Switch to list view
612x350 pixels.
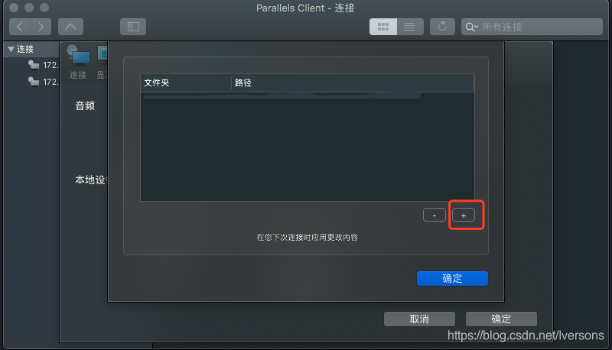pos(410,27)
